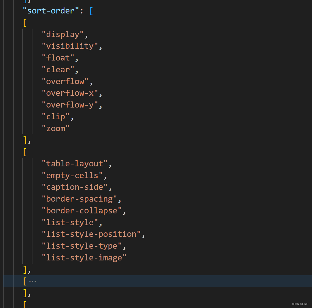This screenshot has width=312, height=308.
Task: Click on the "border-collapse" entry
Action: click(x=81, y=211)
